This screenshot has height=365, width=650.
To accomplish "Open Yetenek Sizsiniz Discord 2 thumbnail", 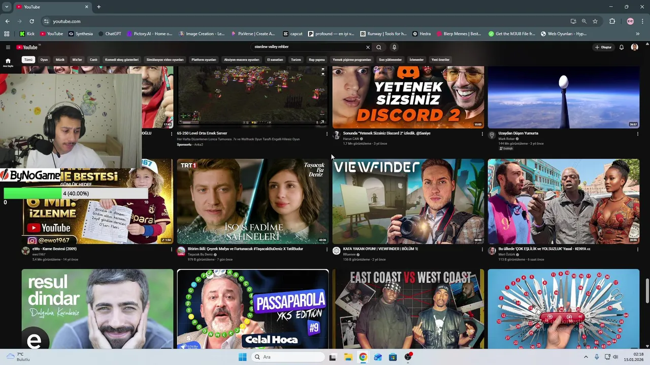I will point(408,97).
